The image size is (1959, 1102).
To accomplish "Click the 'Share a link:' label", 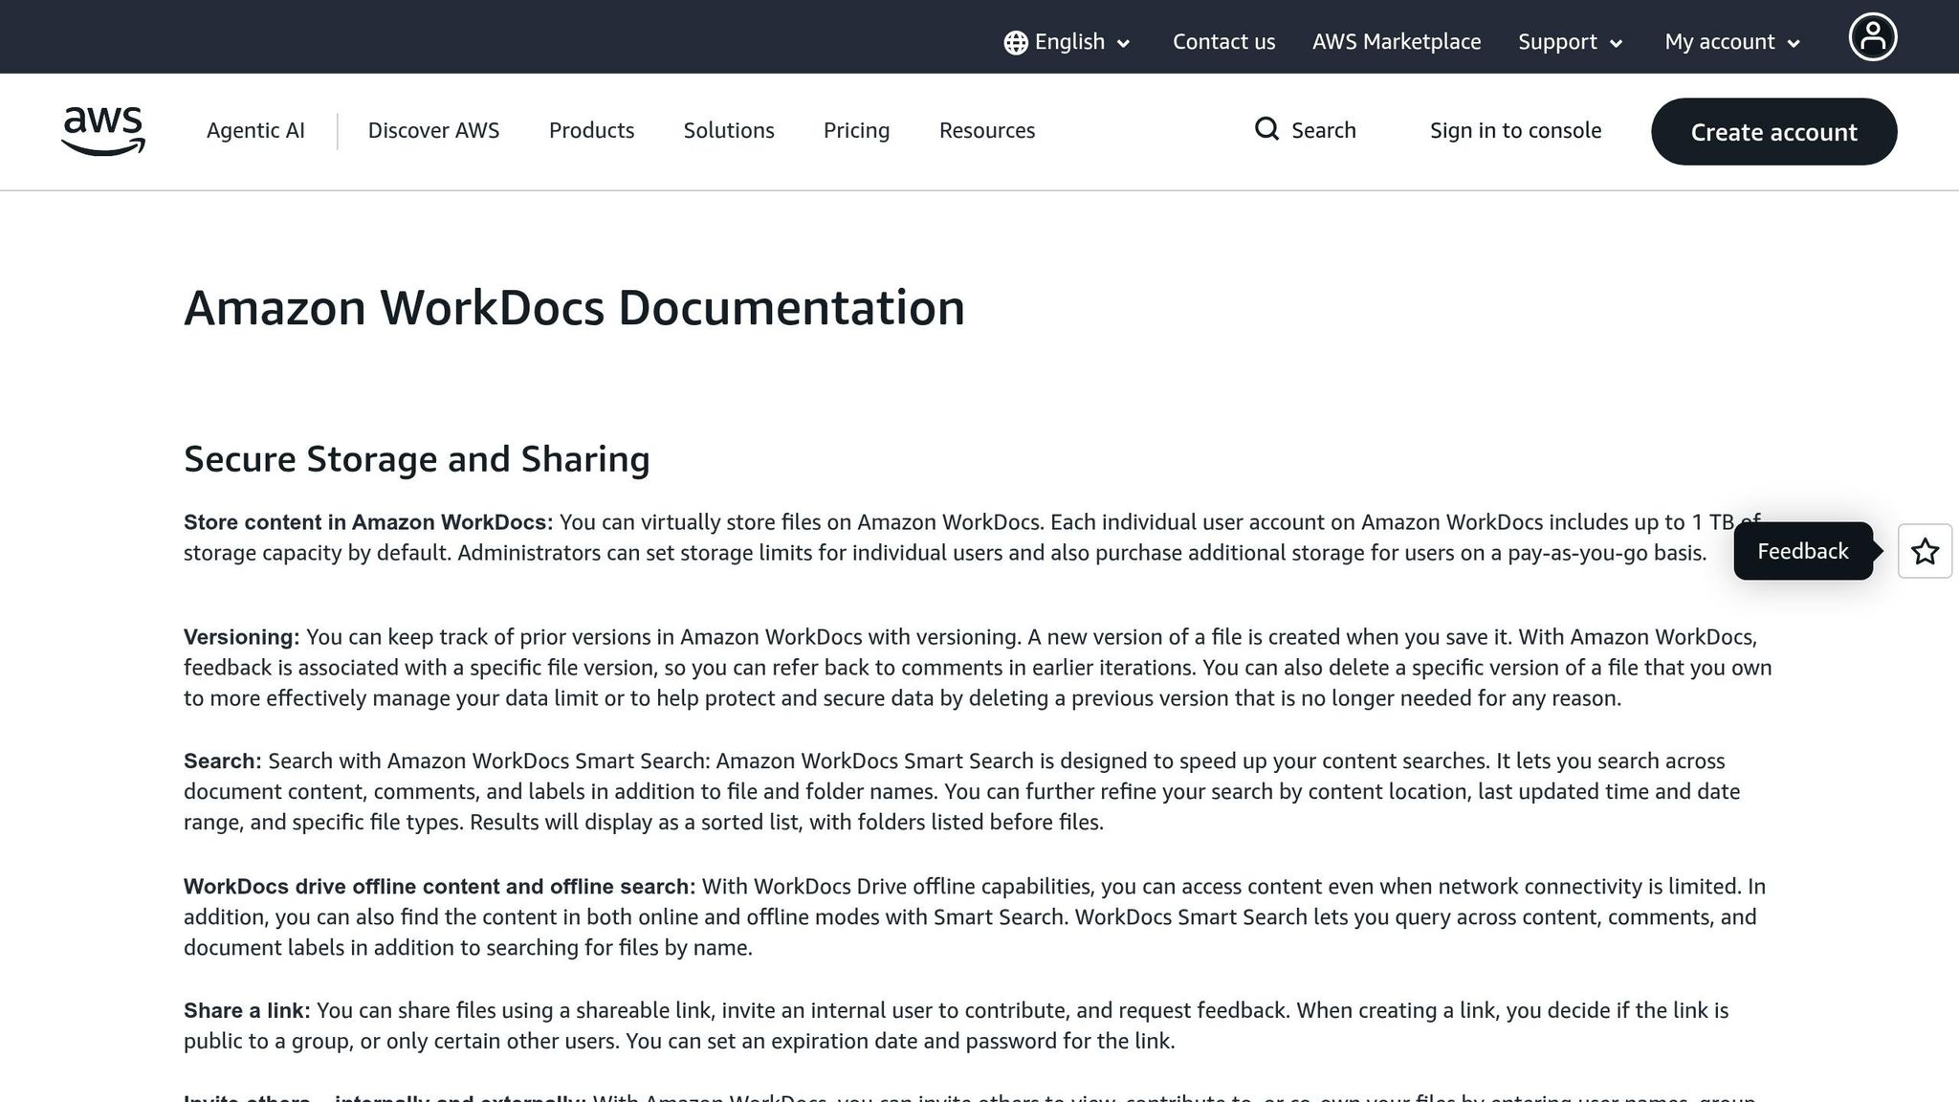I will coord(247,1011).
